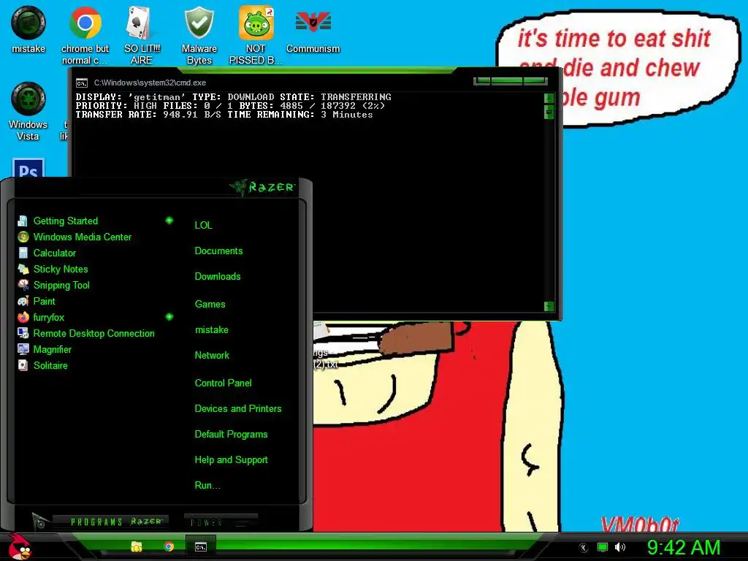Image resolution: width=748 pixels, height=561 pixels.
Task: Launch Windows Media Center entry
Action: [82, 237]
